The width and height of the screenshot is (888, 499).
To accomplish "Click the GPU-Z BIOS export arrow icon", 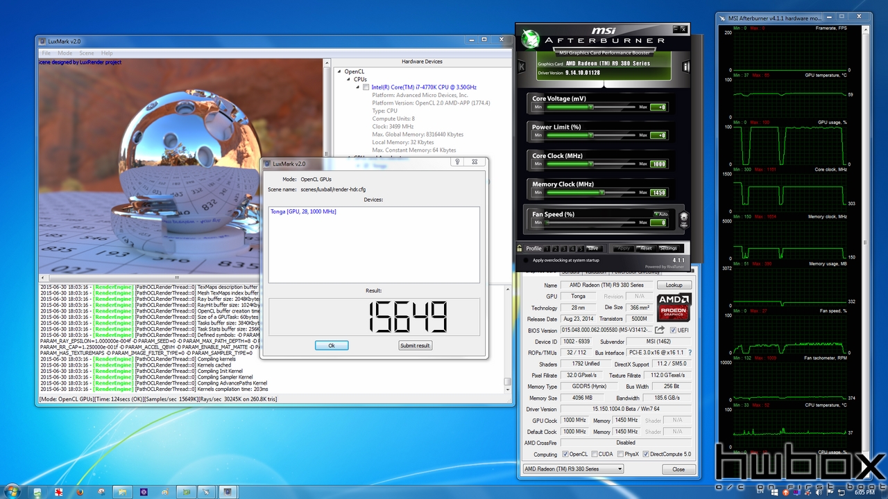I will (660, 331).
